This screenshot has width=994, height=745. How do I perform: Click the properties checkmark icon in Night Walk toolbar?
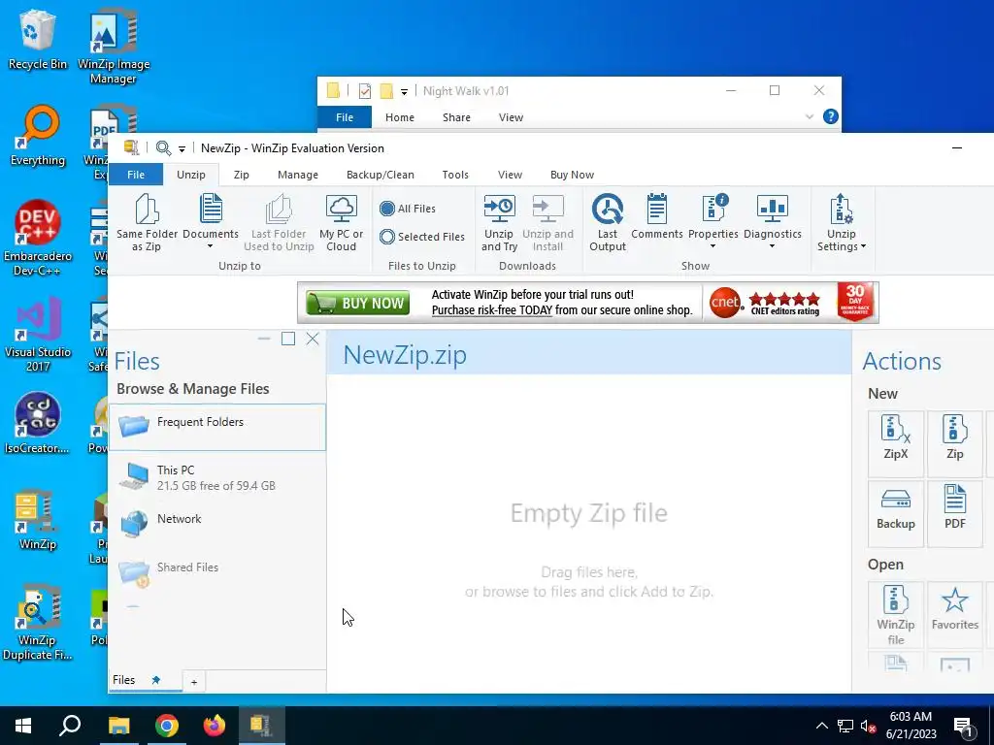click(365, 91)
